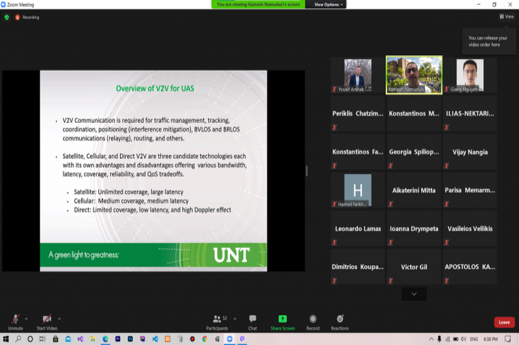Click the Record icon

click(x=313, y=319)
